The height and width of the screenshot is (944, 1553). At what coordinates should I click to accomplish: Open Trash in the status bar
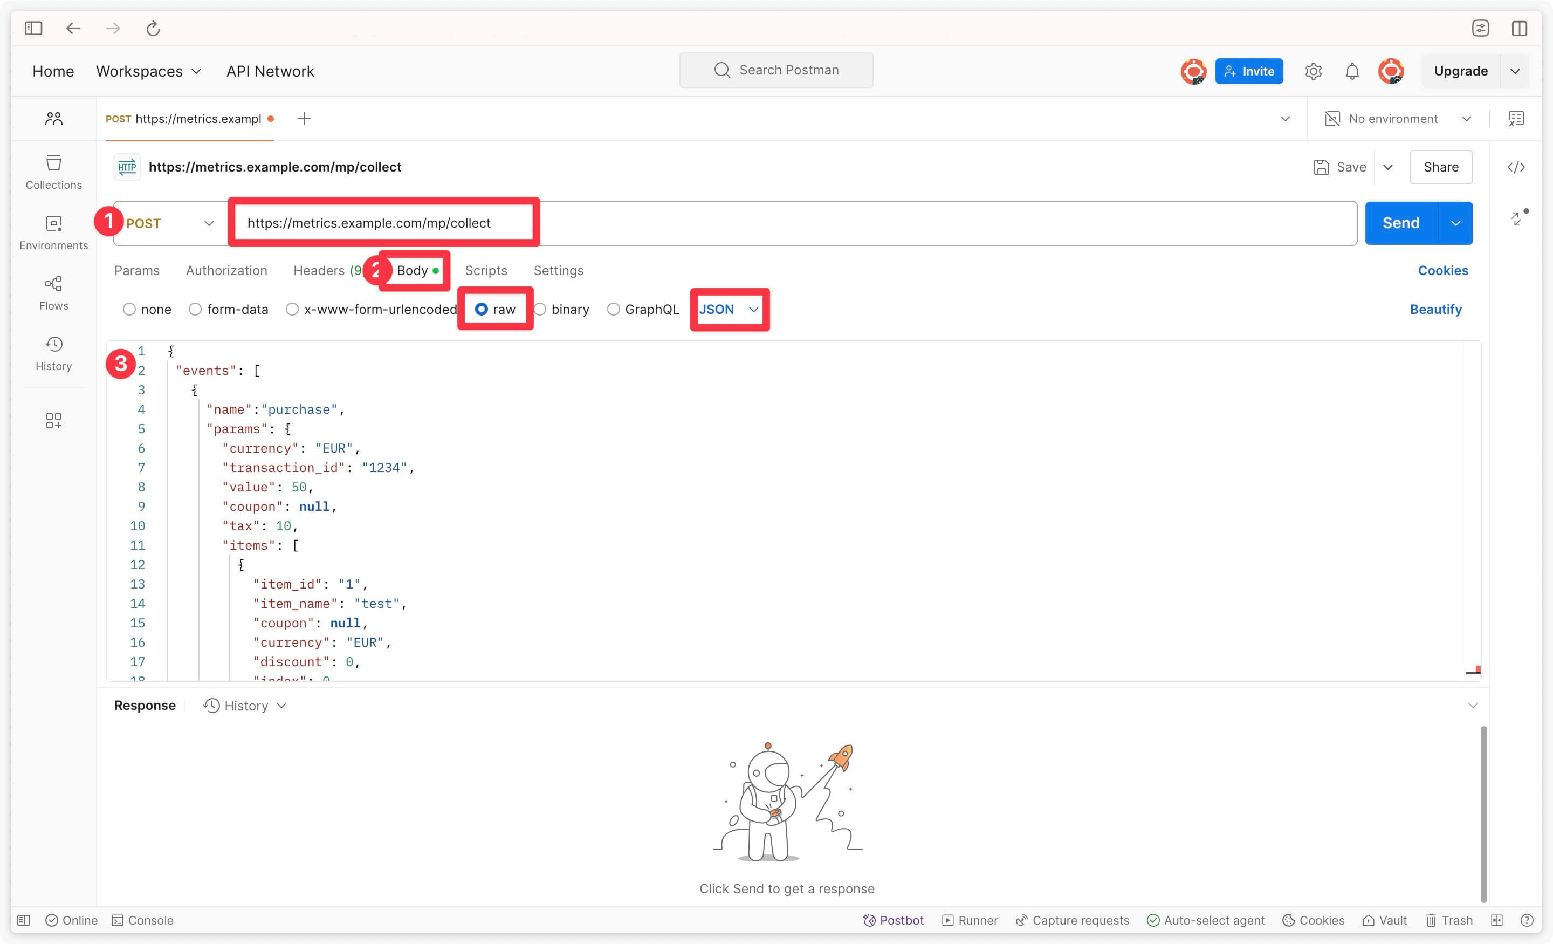[1449, 920]
